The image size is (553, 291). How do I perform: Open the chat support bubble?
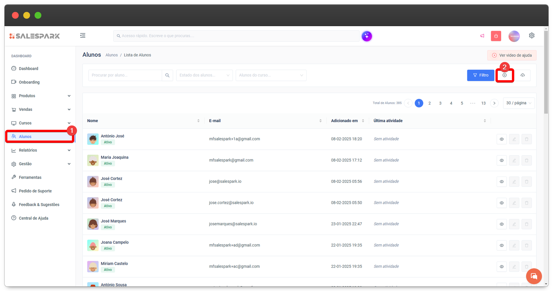534,276
